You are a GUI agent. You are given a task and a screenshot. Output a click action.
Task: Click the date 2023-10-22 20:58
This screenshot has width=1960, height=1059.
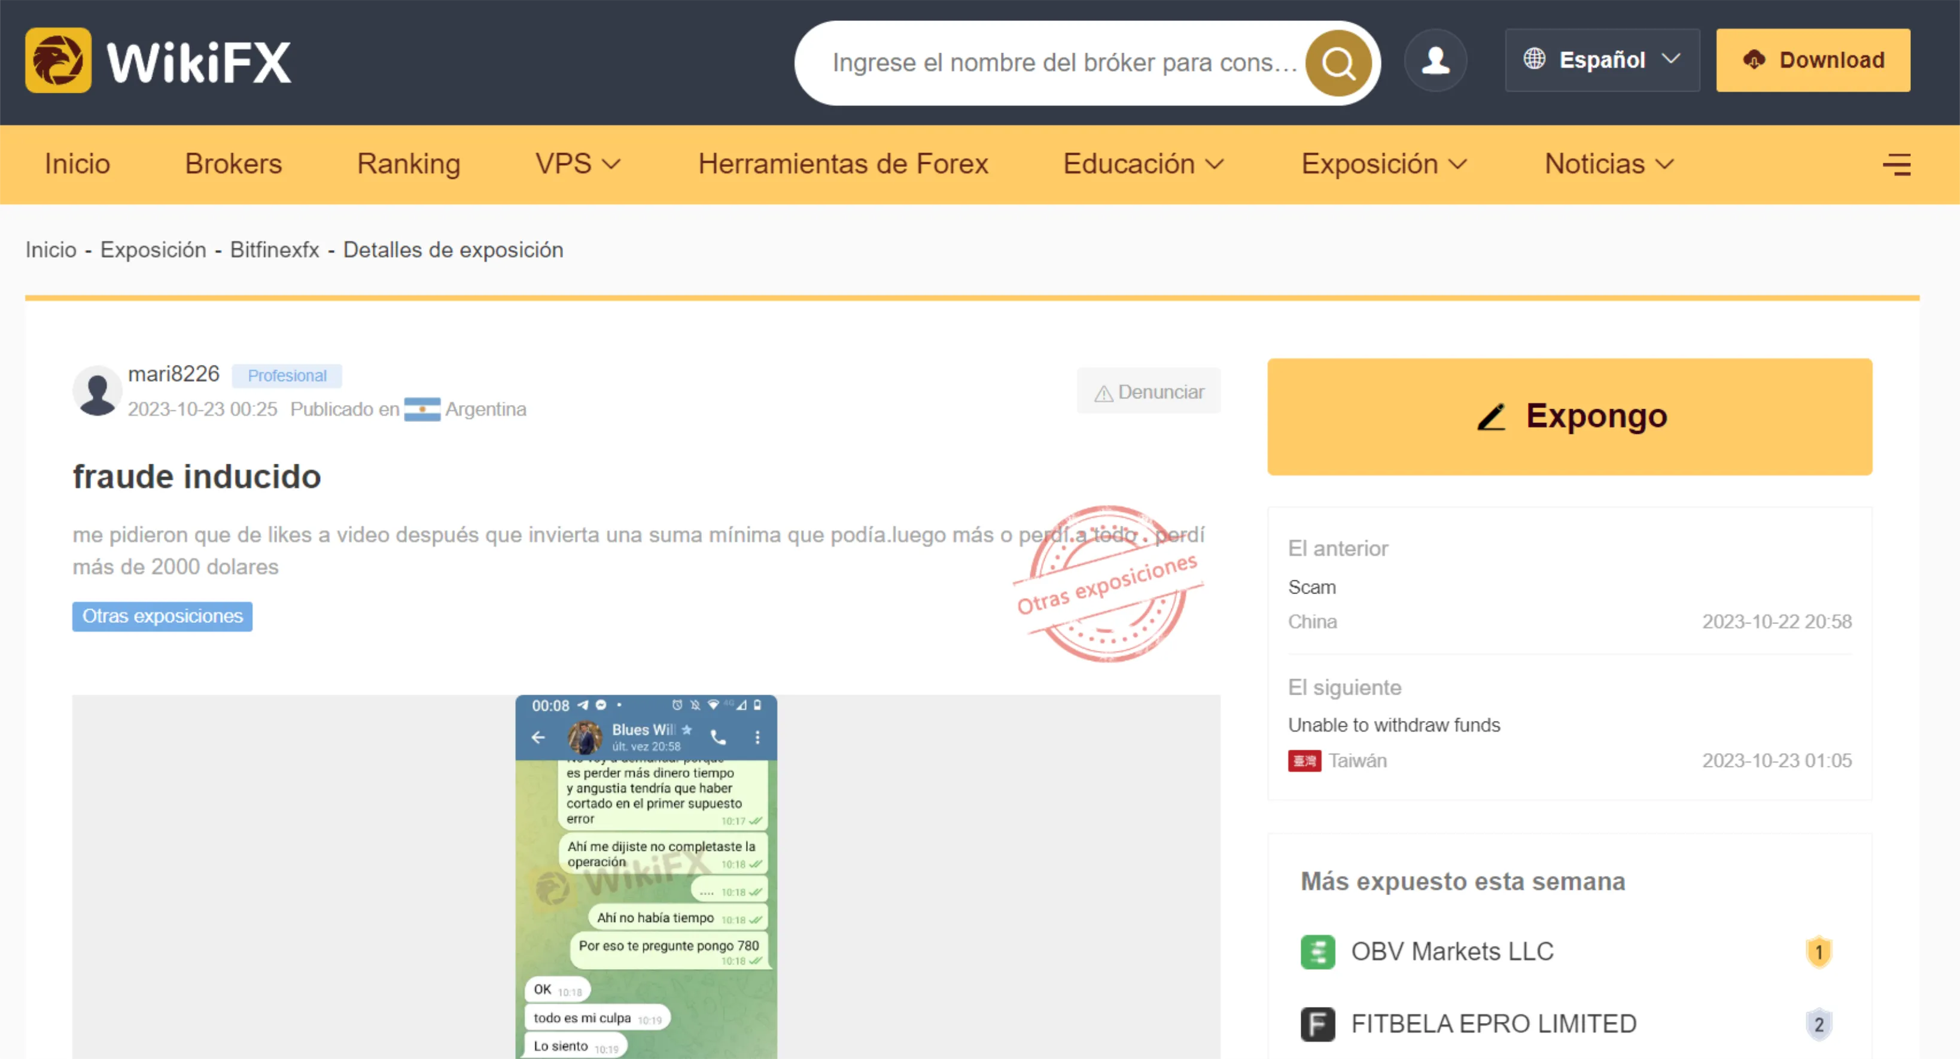pyautogui.click(x=1777, y=622)
